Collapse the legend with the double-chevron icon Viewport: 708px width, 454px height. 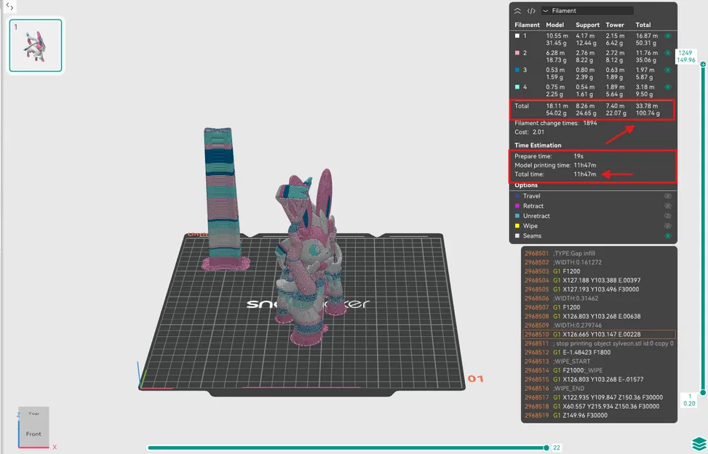[517, 10]
